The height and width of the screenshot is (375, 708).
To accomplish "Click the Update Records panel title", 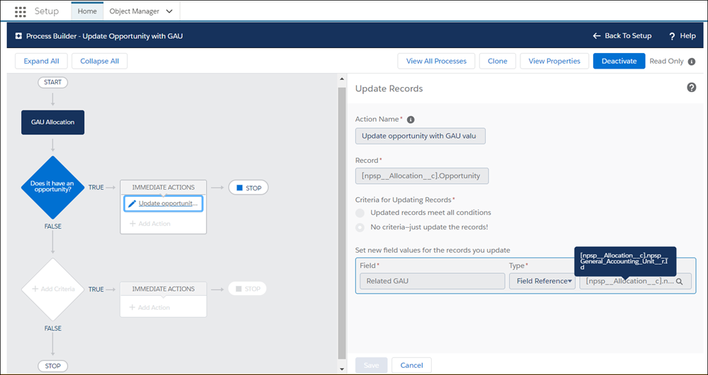I will pos(389,89).
